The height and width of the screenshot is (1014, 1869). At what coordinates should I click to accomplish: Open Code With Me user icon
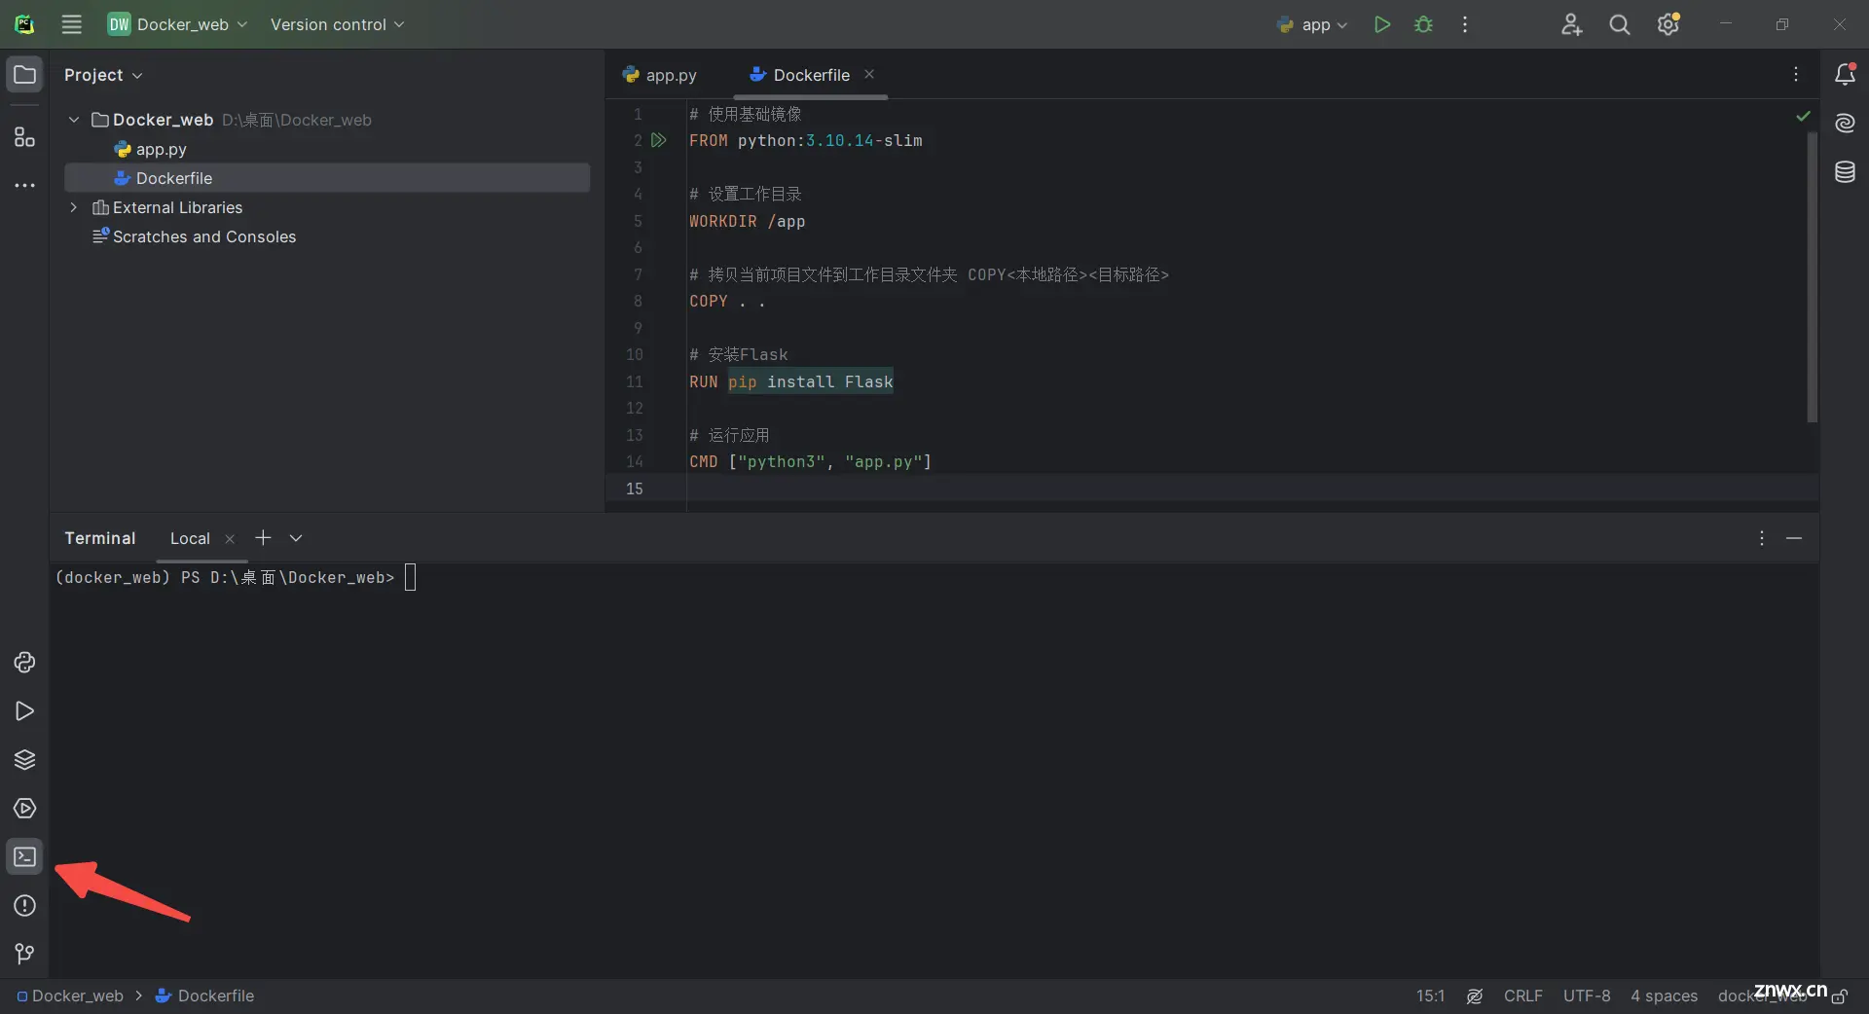(x=1571, y=24)
